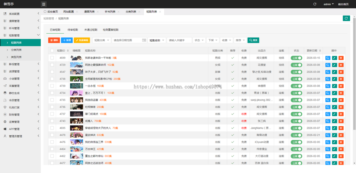The image size is (356, 173).
Task: Select 类型列表 in sidebar submenu
Action: pos(20,57)
